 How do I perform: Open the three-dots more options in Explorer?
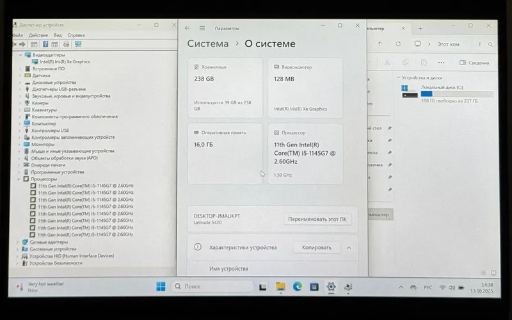click(441, 63)
